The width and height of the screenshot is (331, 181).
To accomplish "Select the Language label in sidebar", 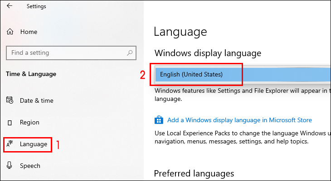I will [x=34, y=144].
